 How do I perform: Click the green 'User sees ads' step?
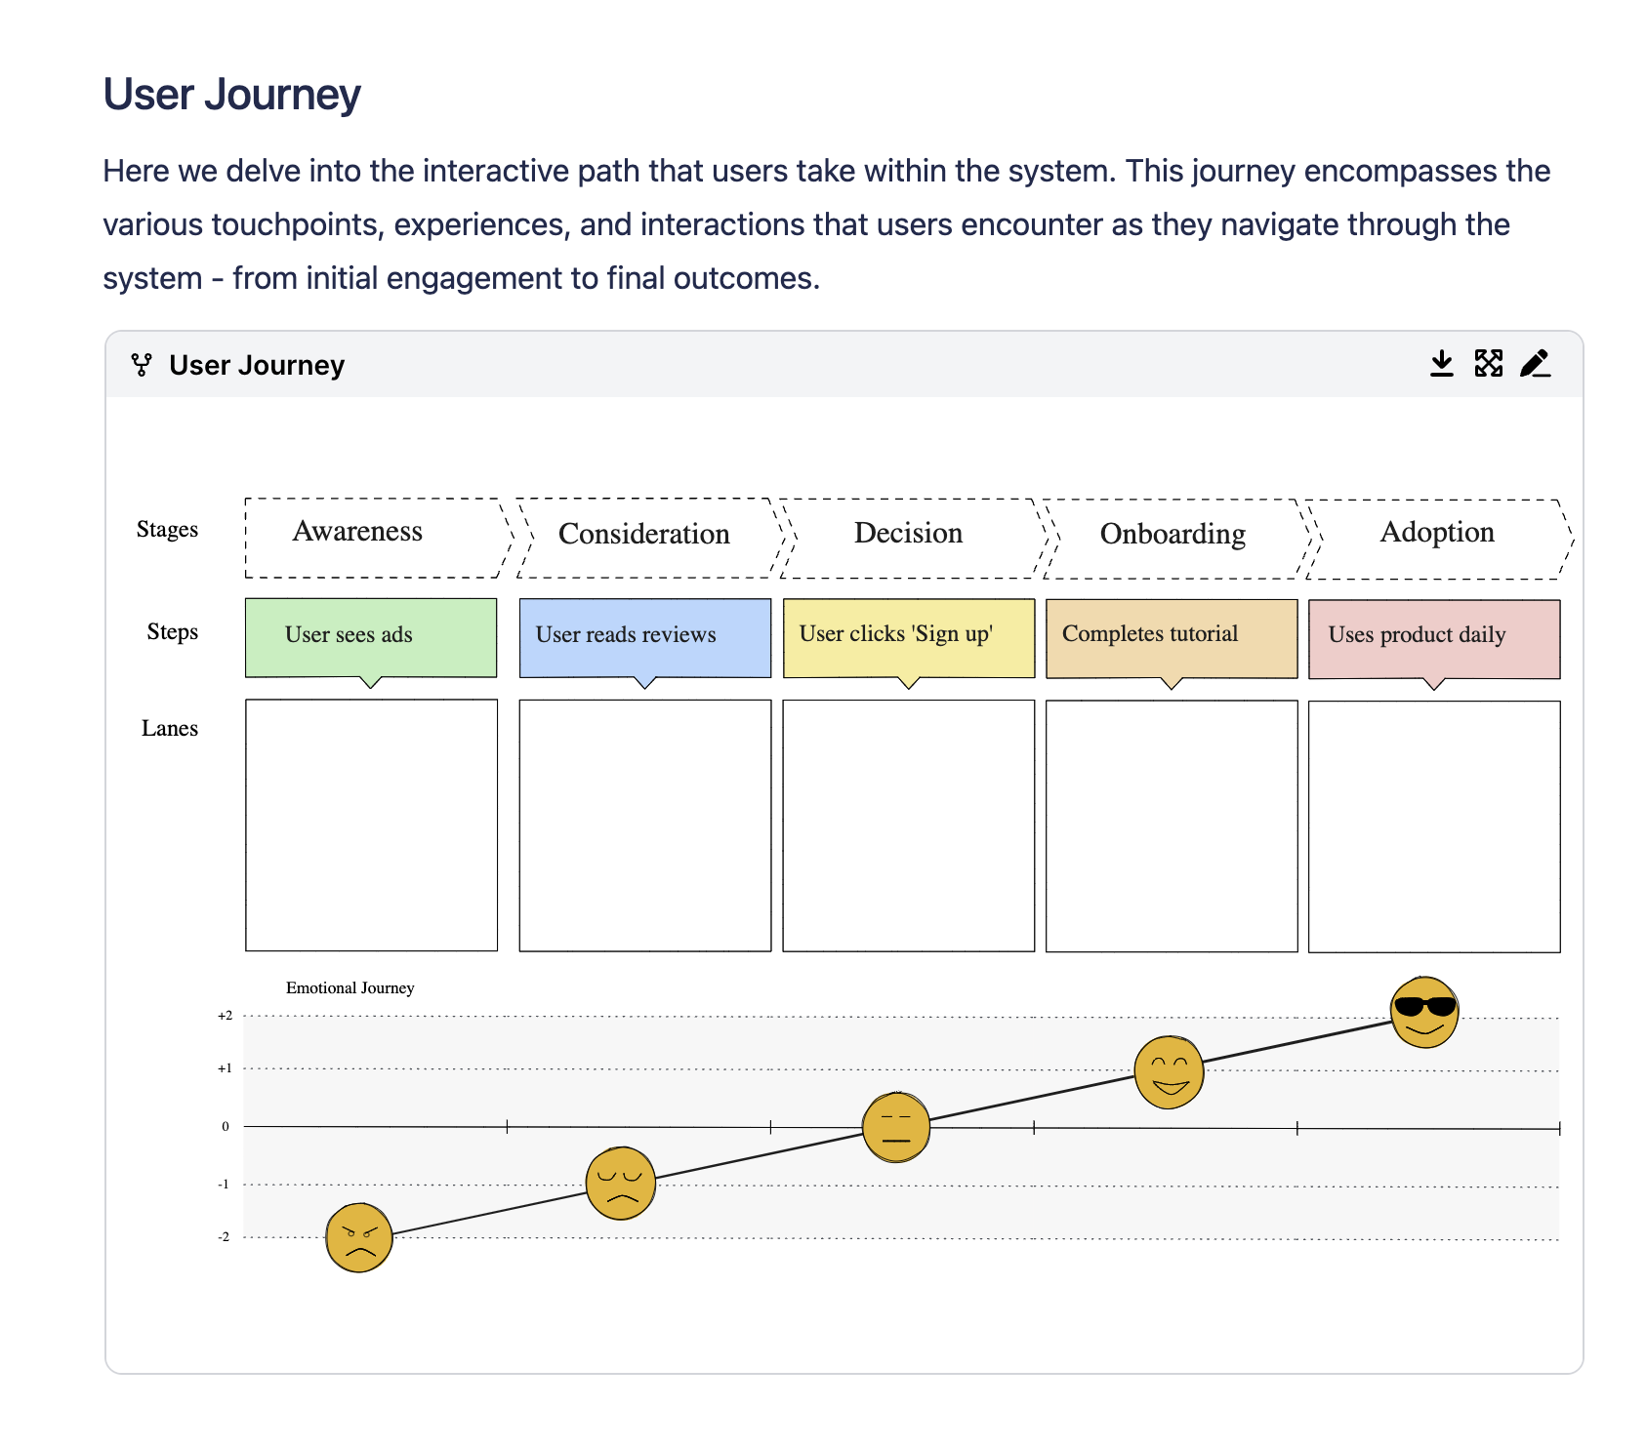point(371,637)
